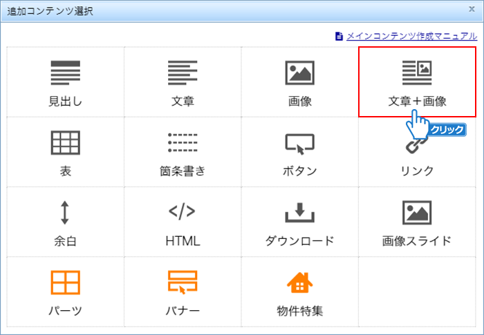Click the パーツ label text

[x=66, y=311]
